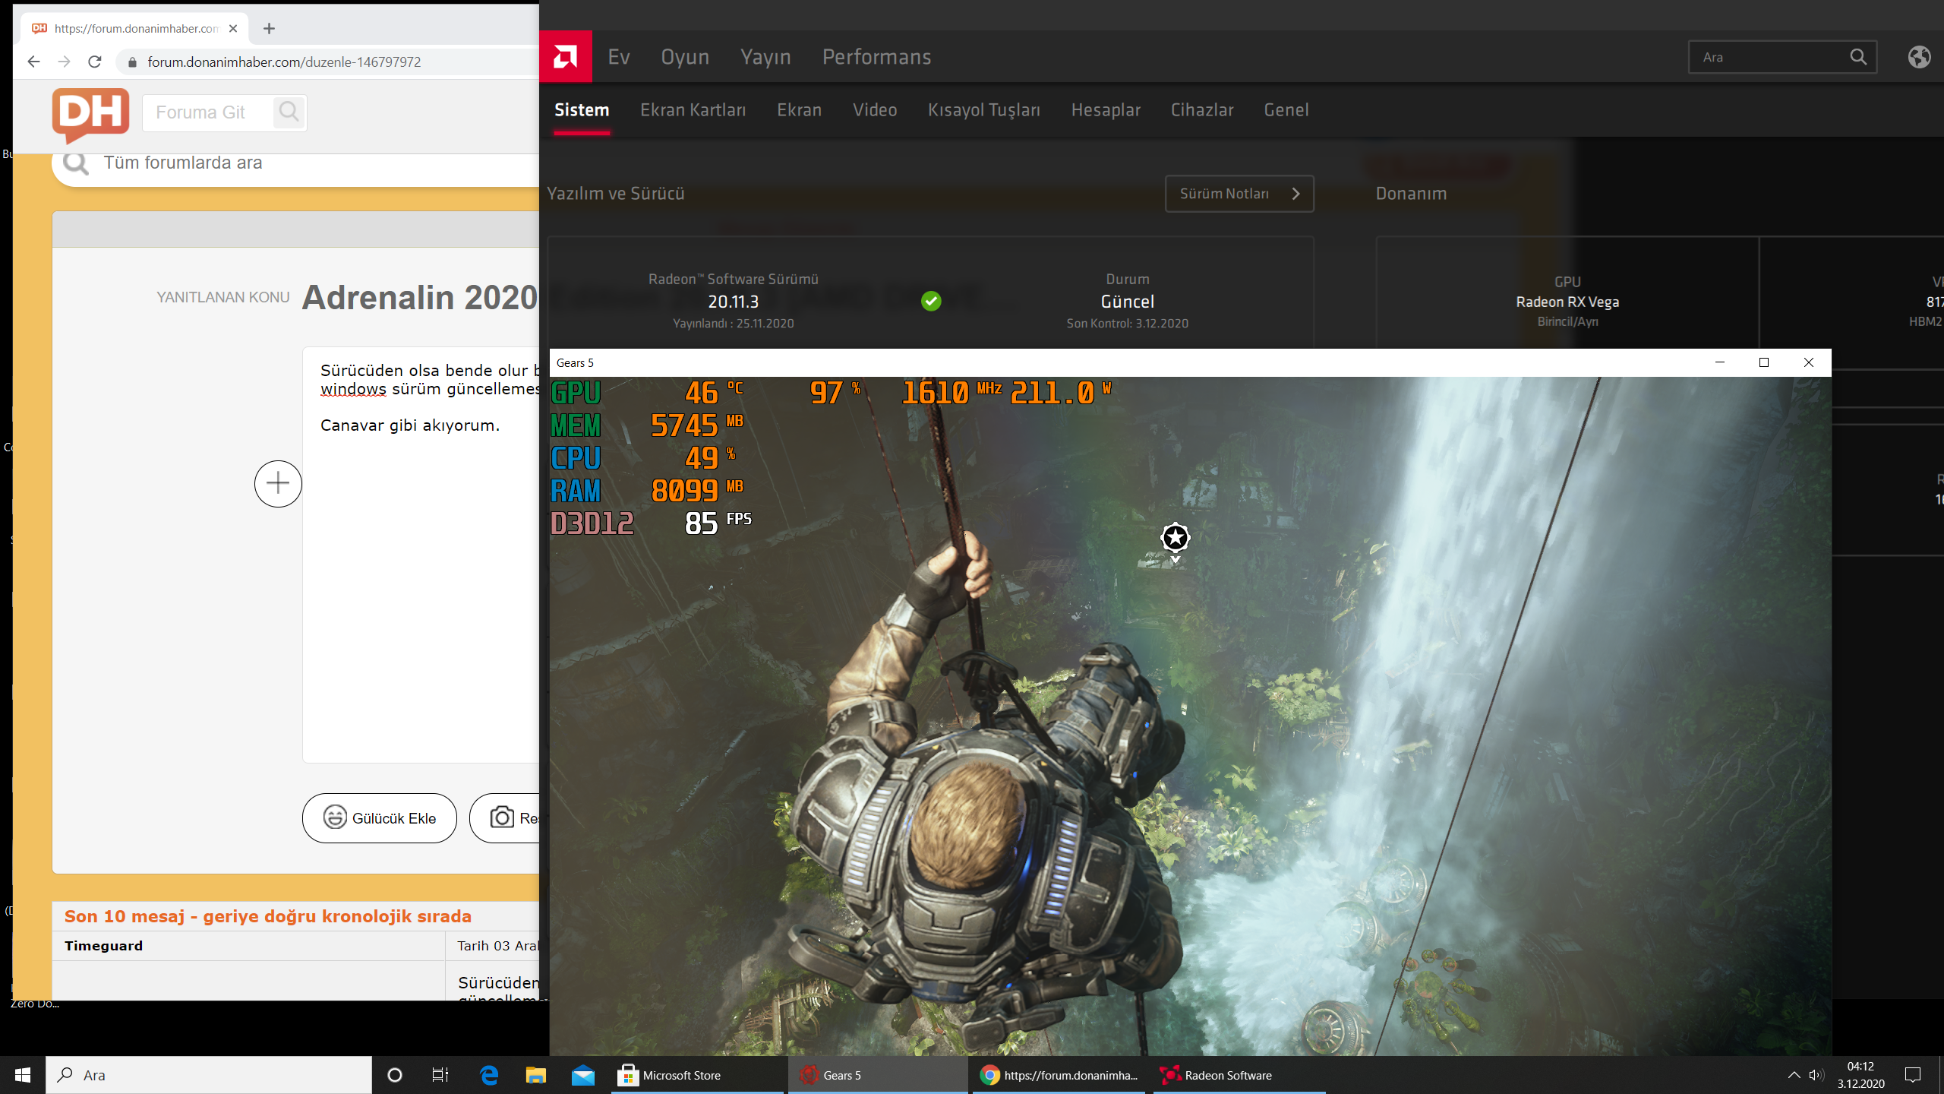Image resolution: width=1944 pixels, height=1094 pixels.
Task: Select the Sistem sub-tab
Action: point(582,110)
